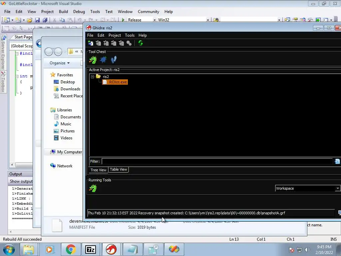
Task: Open Visual Studio's Build menu
Action: click(x=63, y=12)
